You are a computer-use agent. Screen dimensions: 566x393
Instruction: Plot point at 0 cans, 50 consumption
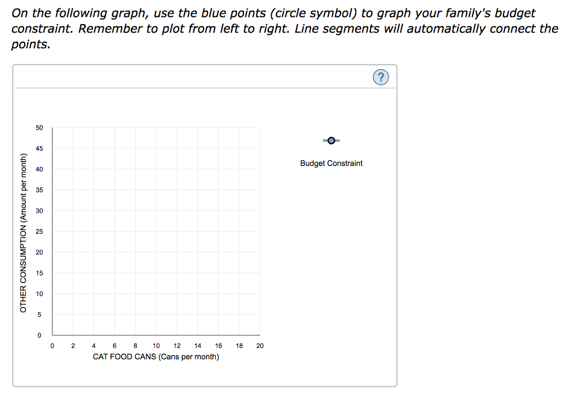pyautogui.click(x=52, y=128)
